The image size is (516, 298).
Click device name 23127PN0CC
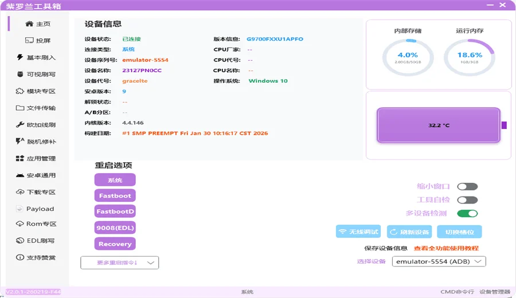point(142,70)
